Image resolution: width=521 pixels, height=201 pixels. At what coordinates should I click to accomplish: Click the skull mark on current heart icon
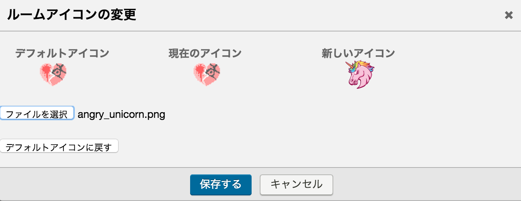pos(213,71)
